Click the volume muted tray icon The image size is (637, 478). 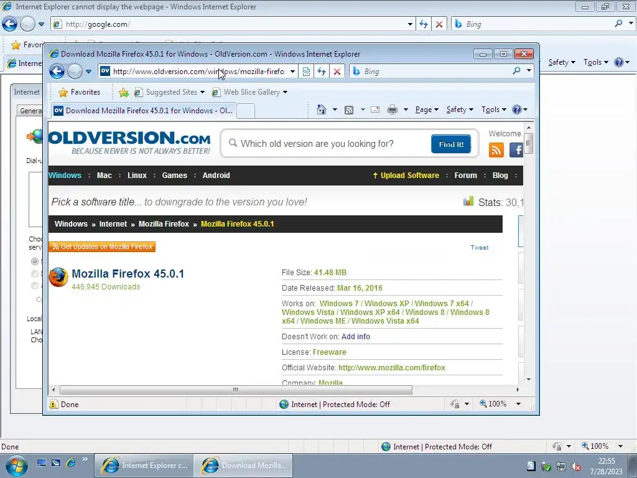click(575, 466)
